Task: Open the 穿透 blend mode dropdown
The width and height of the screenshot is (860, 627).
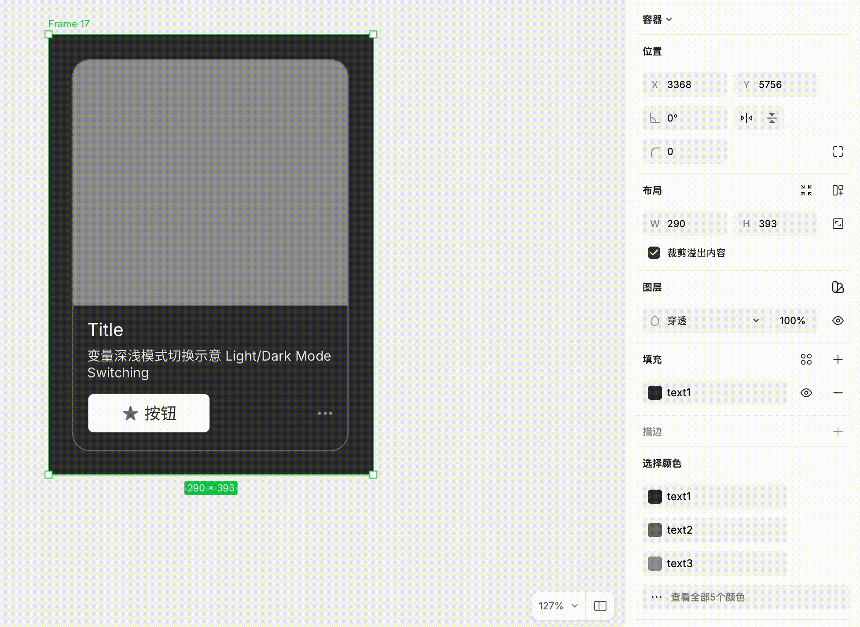Action: pos(706,321)
